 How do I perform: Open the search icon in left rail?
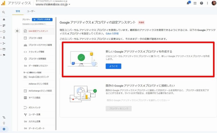(4, 12)
